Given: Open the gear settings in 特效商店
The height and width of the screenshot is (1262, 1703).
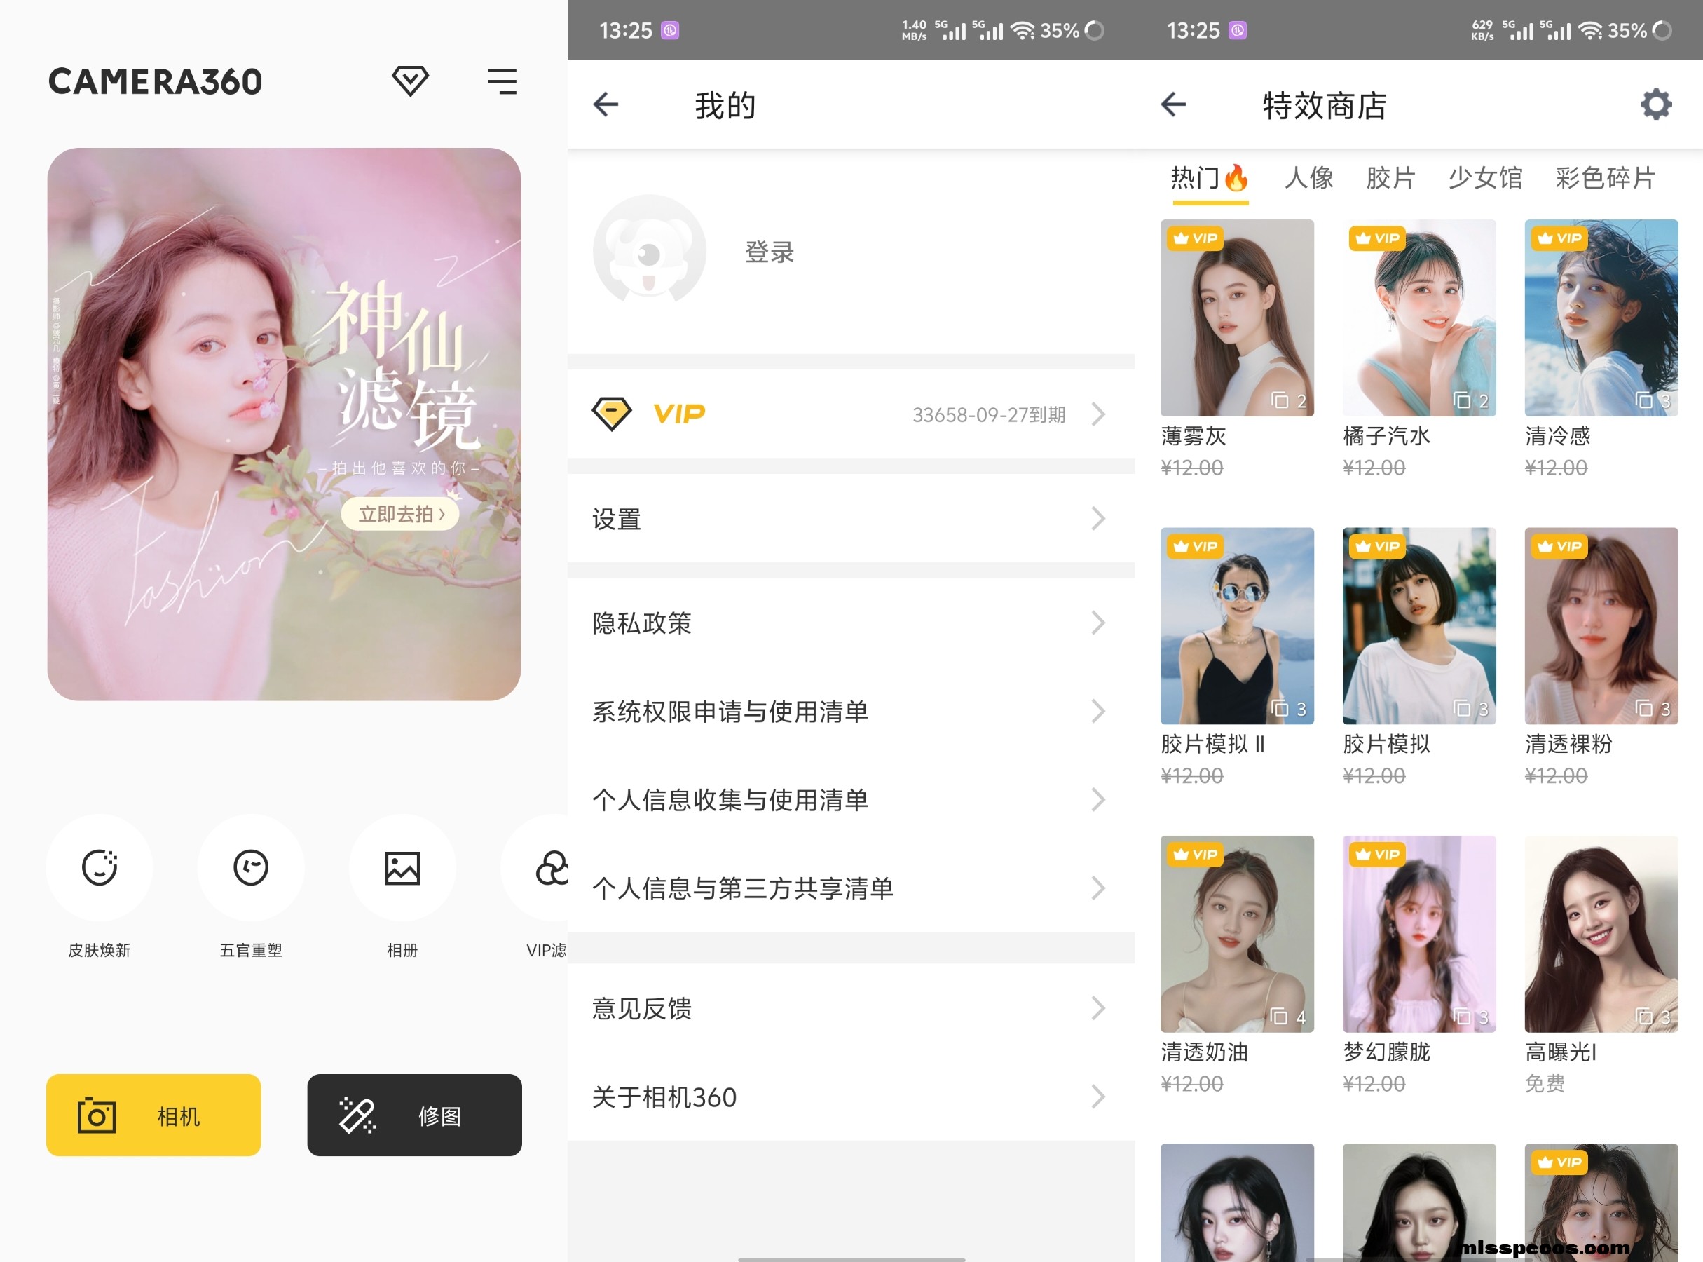Looking at the screenshot, I should tap(1655, 104).
